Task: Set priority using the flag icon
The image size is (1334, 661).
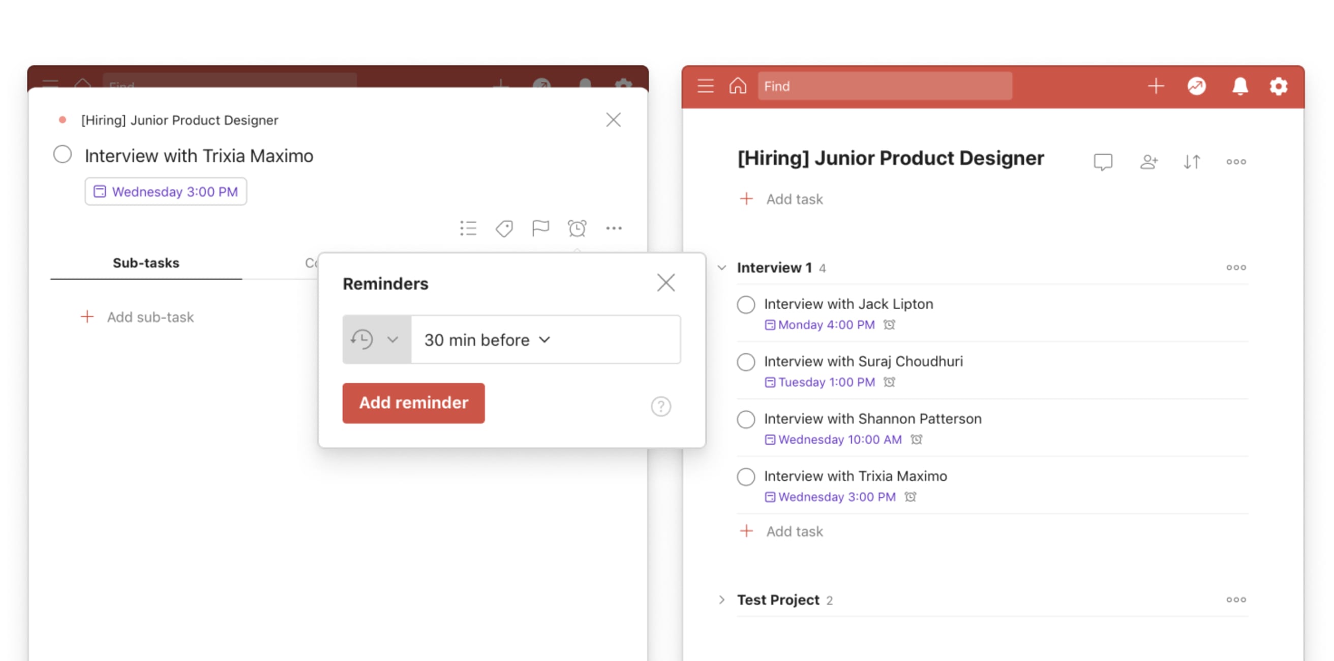Action: (x=540, y=228)
